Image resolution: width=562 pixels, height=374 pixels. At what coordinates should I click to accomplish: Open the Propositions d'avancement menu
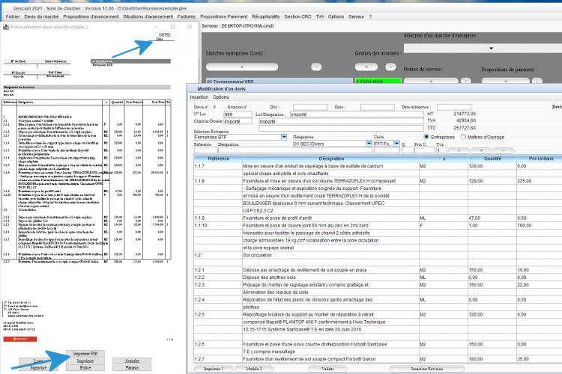91,16
